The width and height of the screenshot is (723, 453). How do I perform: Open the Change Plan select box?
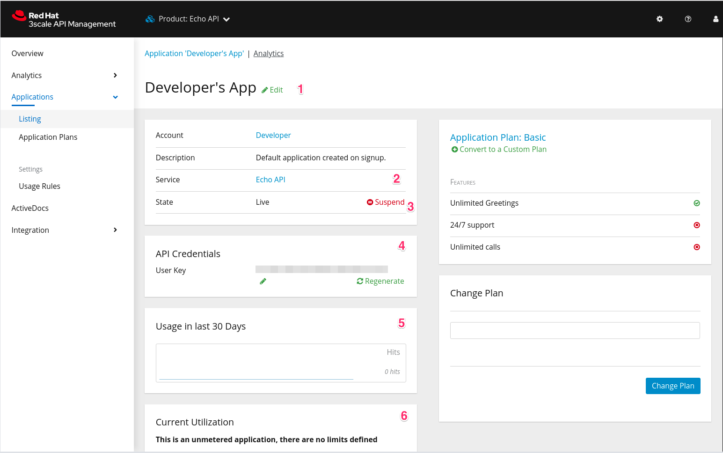click(575, 331)
